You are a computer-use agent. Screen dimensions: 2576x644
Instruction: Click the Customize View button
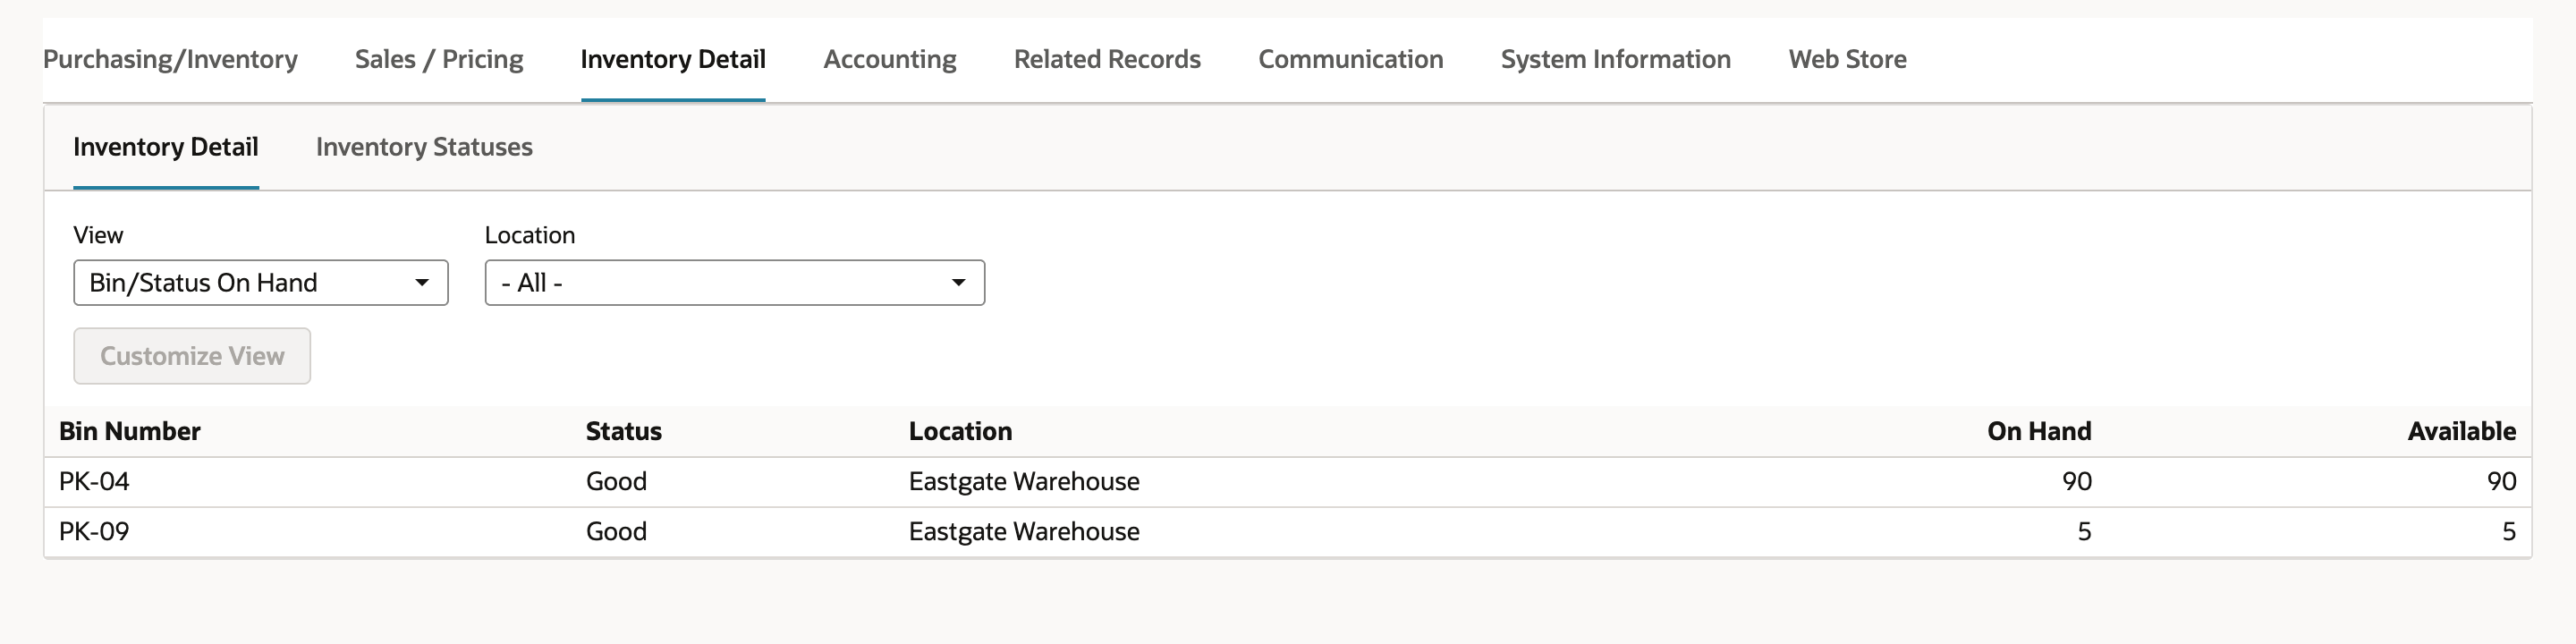(192, 356)
